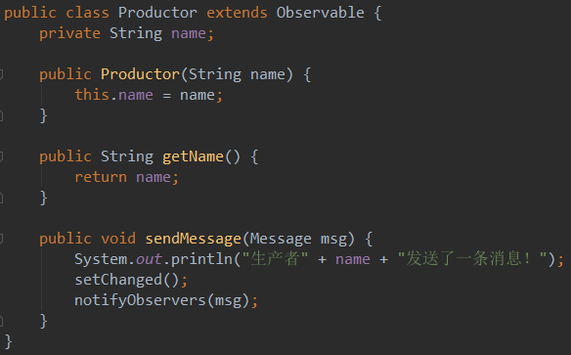571x355 pixels.
Task: Click the System.out println call
Action: coord(319,259)
